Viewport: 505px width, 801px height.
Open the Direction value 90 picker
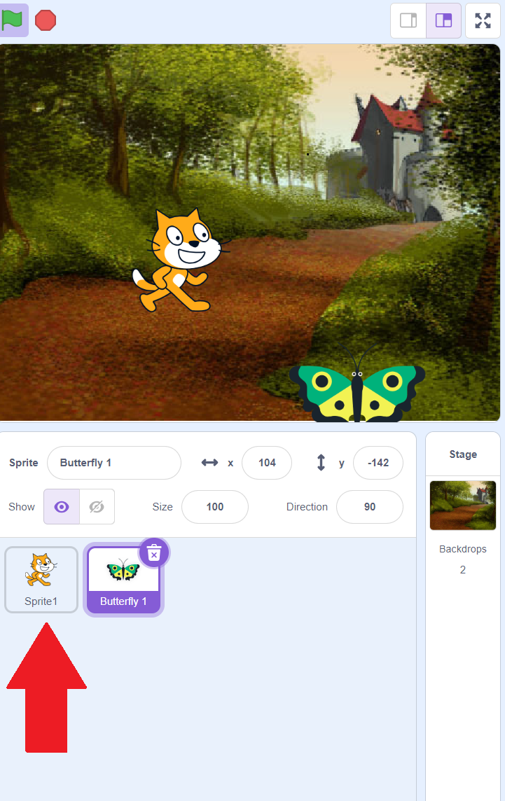tap(370, 507)
